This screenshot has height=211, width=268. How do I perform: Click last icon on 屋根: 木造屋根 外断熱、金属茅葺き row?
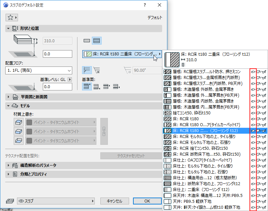(x=264, y=89)
